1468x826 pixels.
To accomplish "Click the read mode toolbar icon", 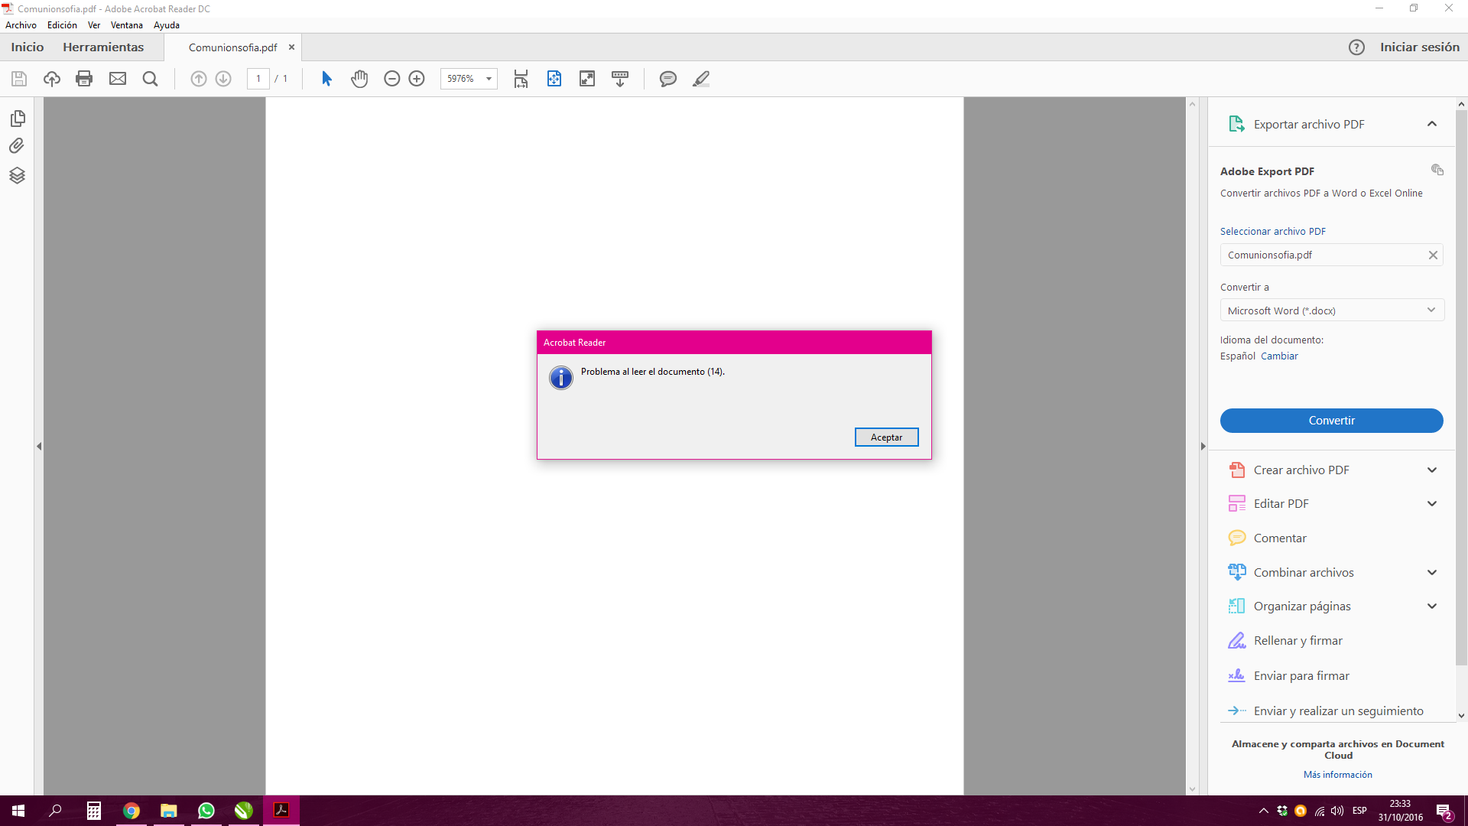I will click(620, 79).
